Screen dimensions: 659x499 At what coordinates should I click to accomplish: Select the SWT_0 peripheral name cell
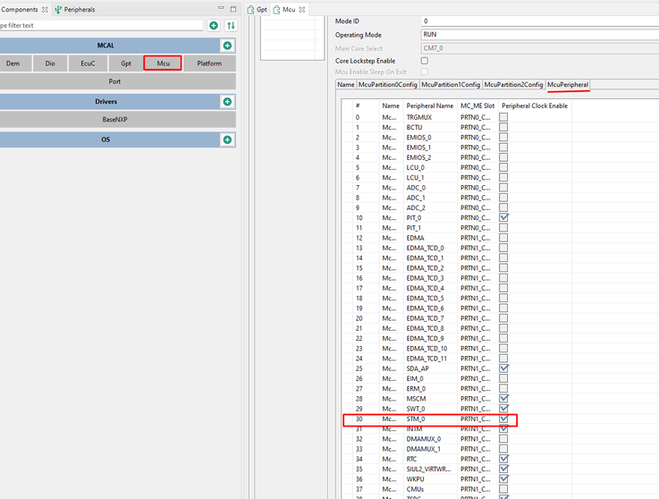[x=416, y=409]
